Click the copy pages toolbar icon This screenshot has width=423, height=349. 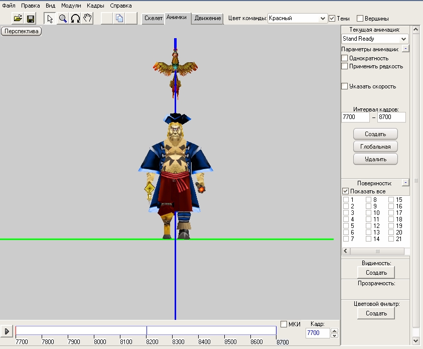coord(119,19)
